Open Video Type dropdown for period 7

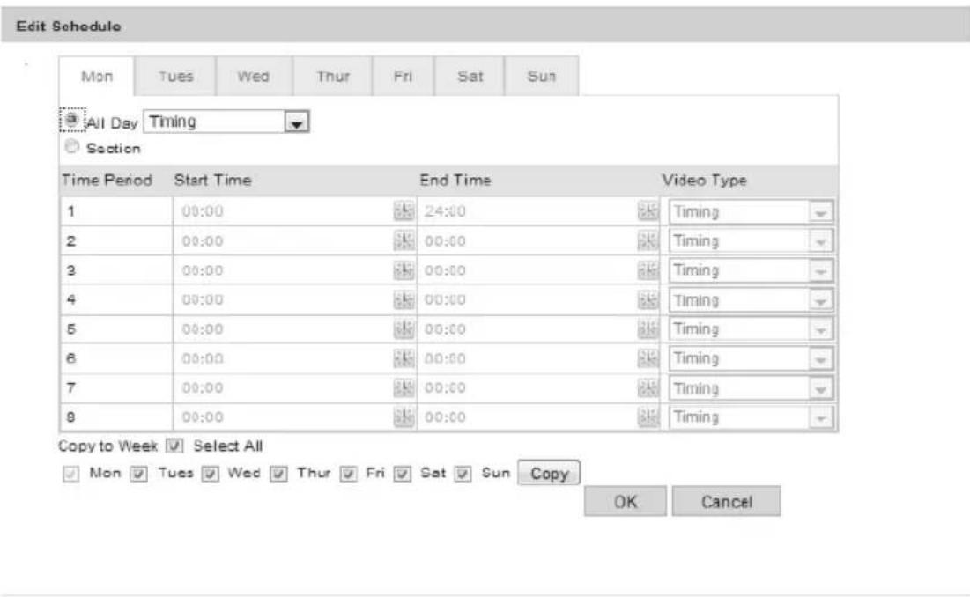click(x=751, y=388)
